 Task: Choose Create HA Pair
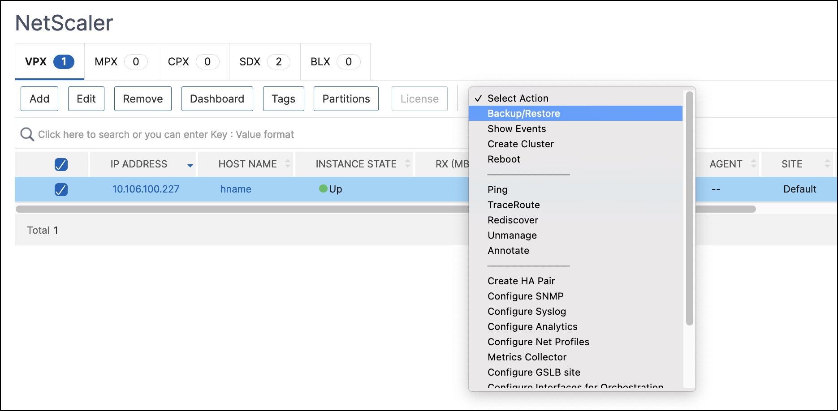pyautogui.click(x=575, y=281)
